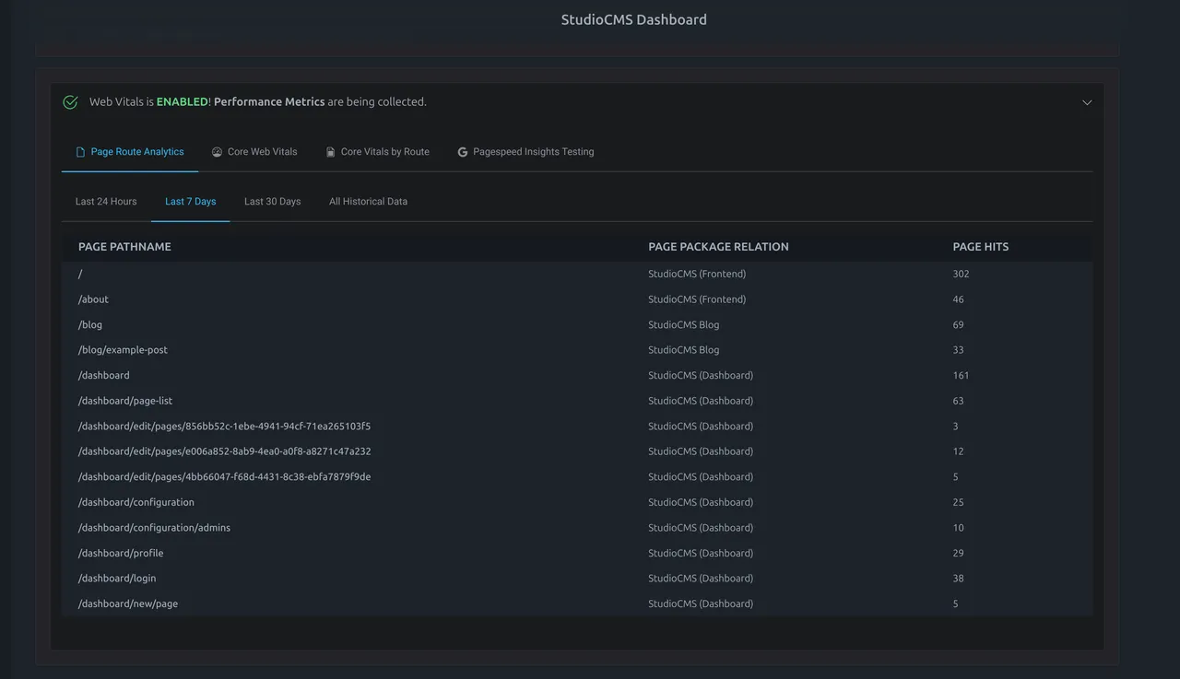
Task: Click the Core Vitals by Route icon
Action: coord(330,152)
